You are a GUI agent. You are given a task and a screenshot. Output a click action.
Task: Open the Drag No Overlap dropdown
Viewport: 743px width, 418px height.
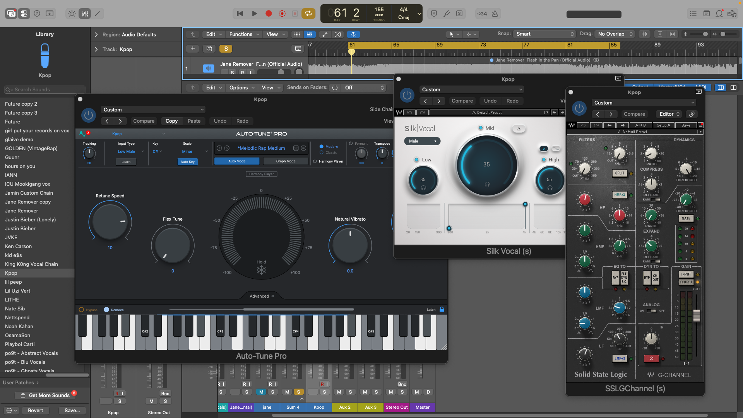coord(615,34)
